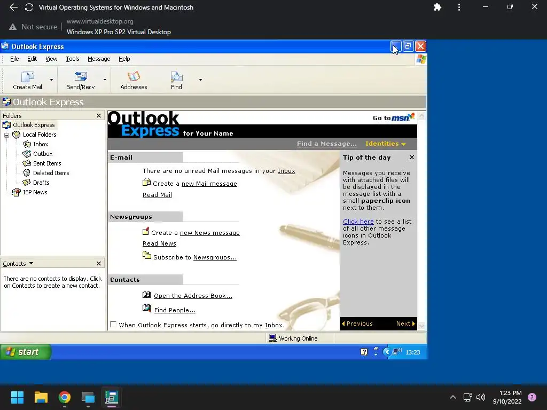
Task: Expand the Identities dropdown
Action: [386, 144]
